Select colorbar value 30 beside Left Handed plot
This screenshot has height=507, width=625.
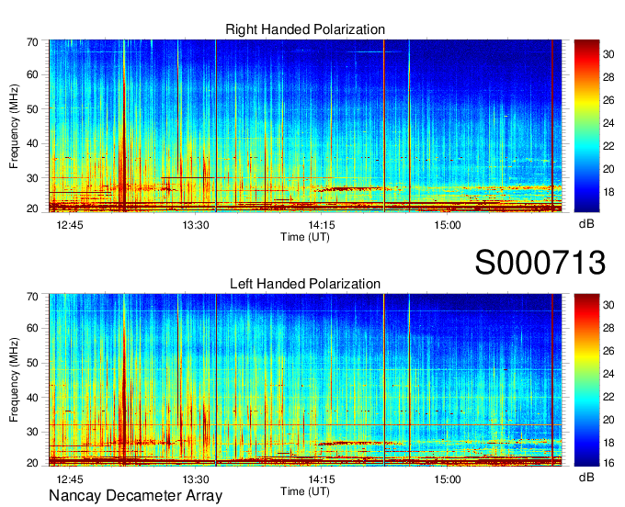(x=608, y=305)
